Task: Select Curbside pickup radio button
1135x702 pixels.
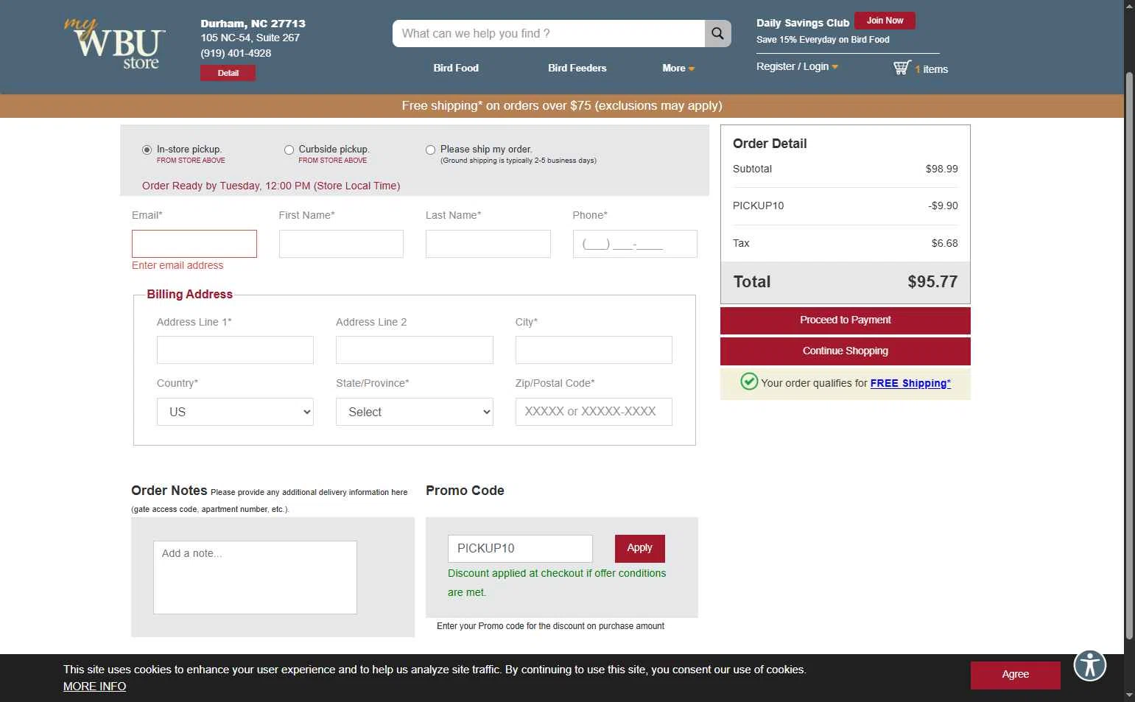Action: (x=289, y=150)
